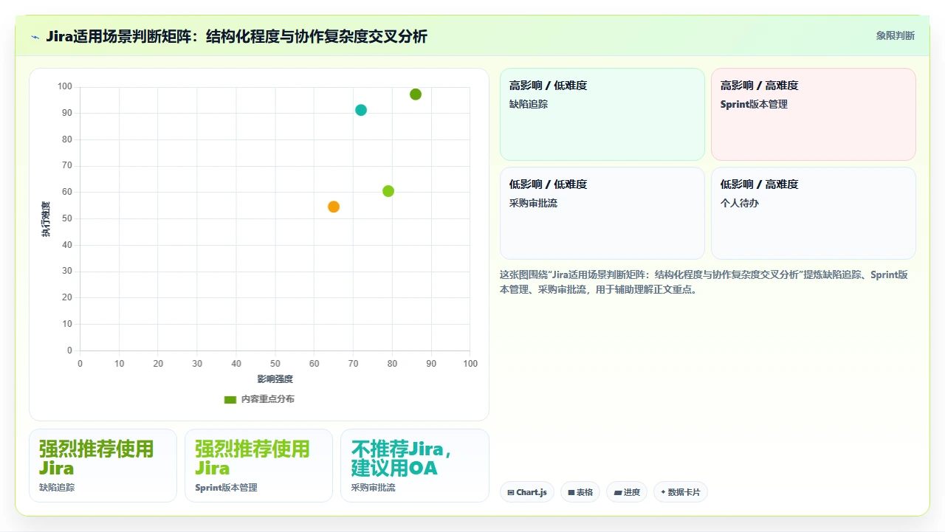Screen dimensions: 945x532
Task: Click the 进度 tag chip
Action: coord(627,492)
